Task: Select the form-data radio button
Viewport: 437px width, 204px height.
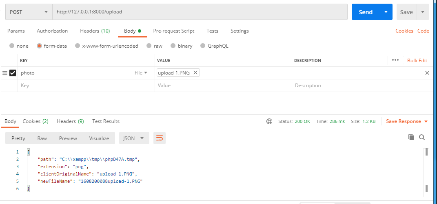Action: point(39,46)
